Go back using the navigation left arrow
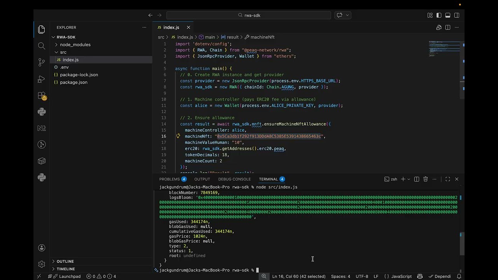The height and width of the screenshot is (280, 498). 151,15
